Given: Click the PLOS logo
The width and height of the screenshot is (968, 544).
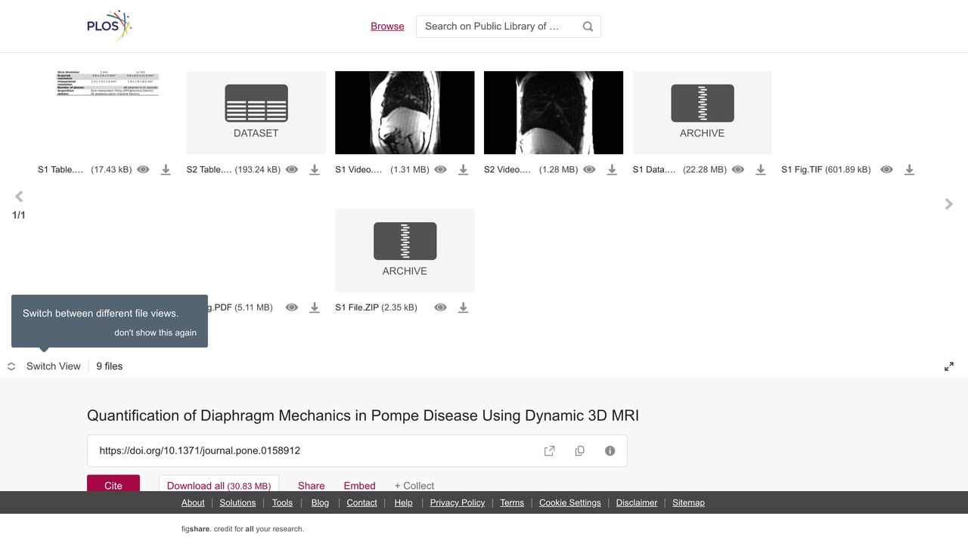Looking at the screenshot, I should [x=110, y=26].
